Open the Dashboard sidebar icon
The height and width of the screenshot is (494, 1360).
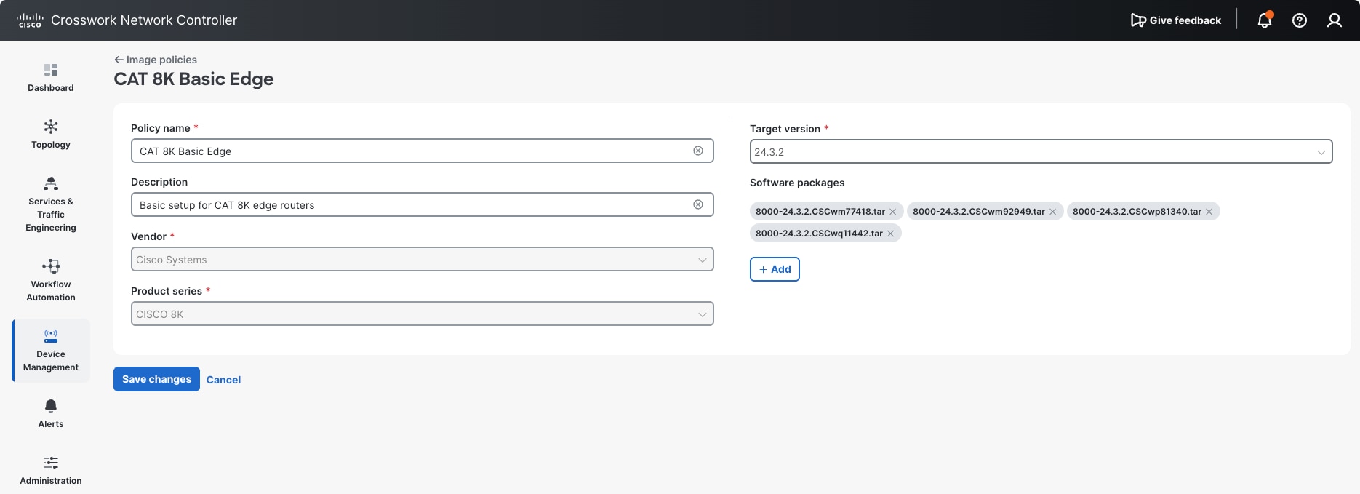(51, 70)
